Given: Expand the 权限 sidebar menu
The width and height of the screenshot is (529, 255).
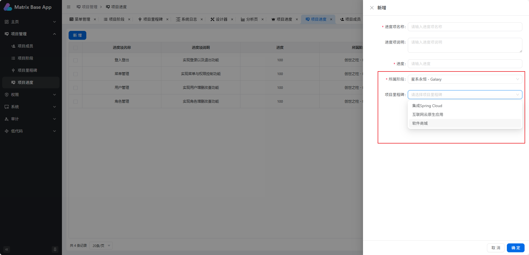Looking at the screenshot, I should point(31,95).
